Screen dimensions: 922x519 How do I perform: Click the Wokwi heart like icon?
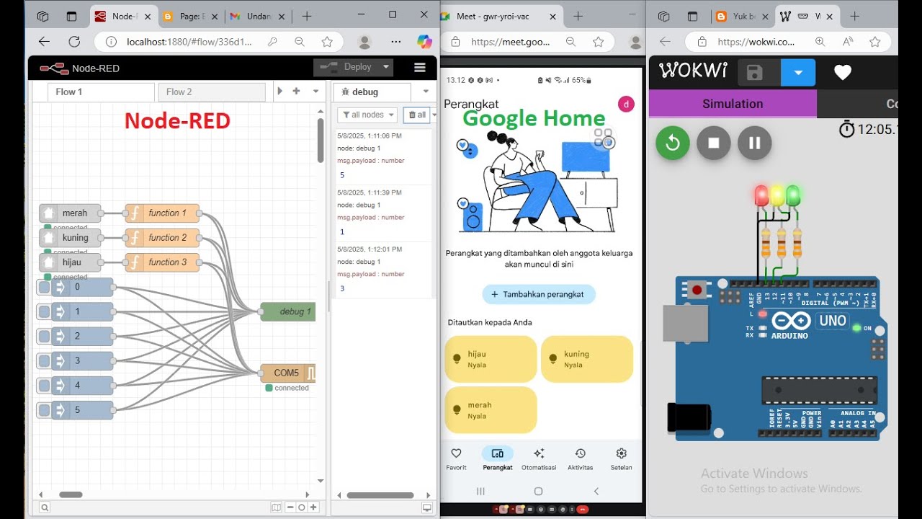[843, 72]
